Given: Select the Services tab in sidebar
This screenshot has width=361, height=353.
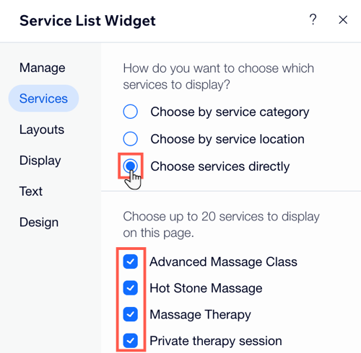Looking at the screenshot, I should tap(43, 99).
